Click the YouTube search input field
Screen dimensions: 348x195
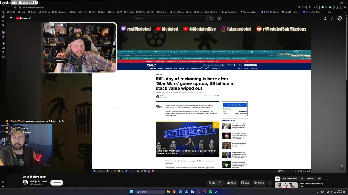[x=169, y=18]
